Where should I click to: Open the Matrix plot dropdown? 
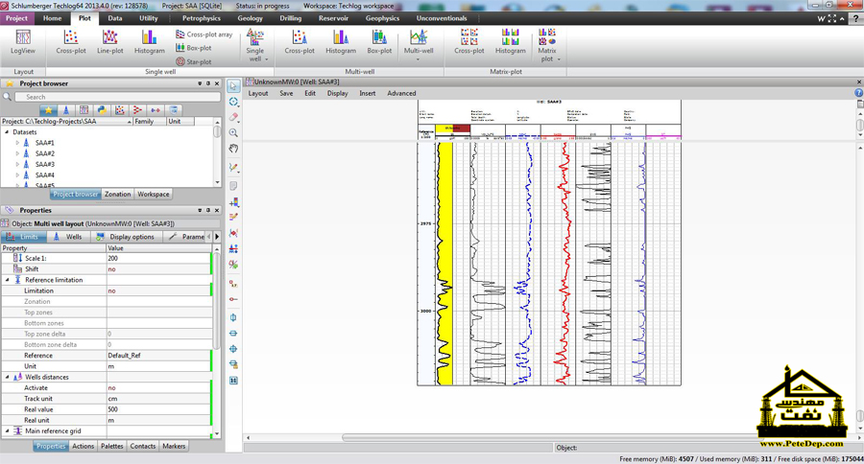pyautogui.click(x=548, y=45)
